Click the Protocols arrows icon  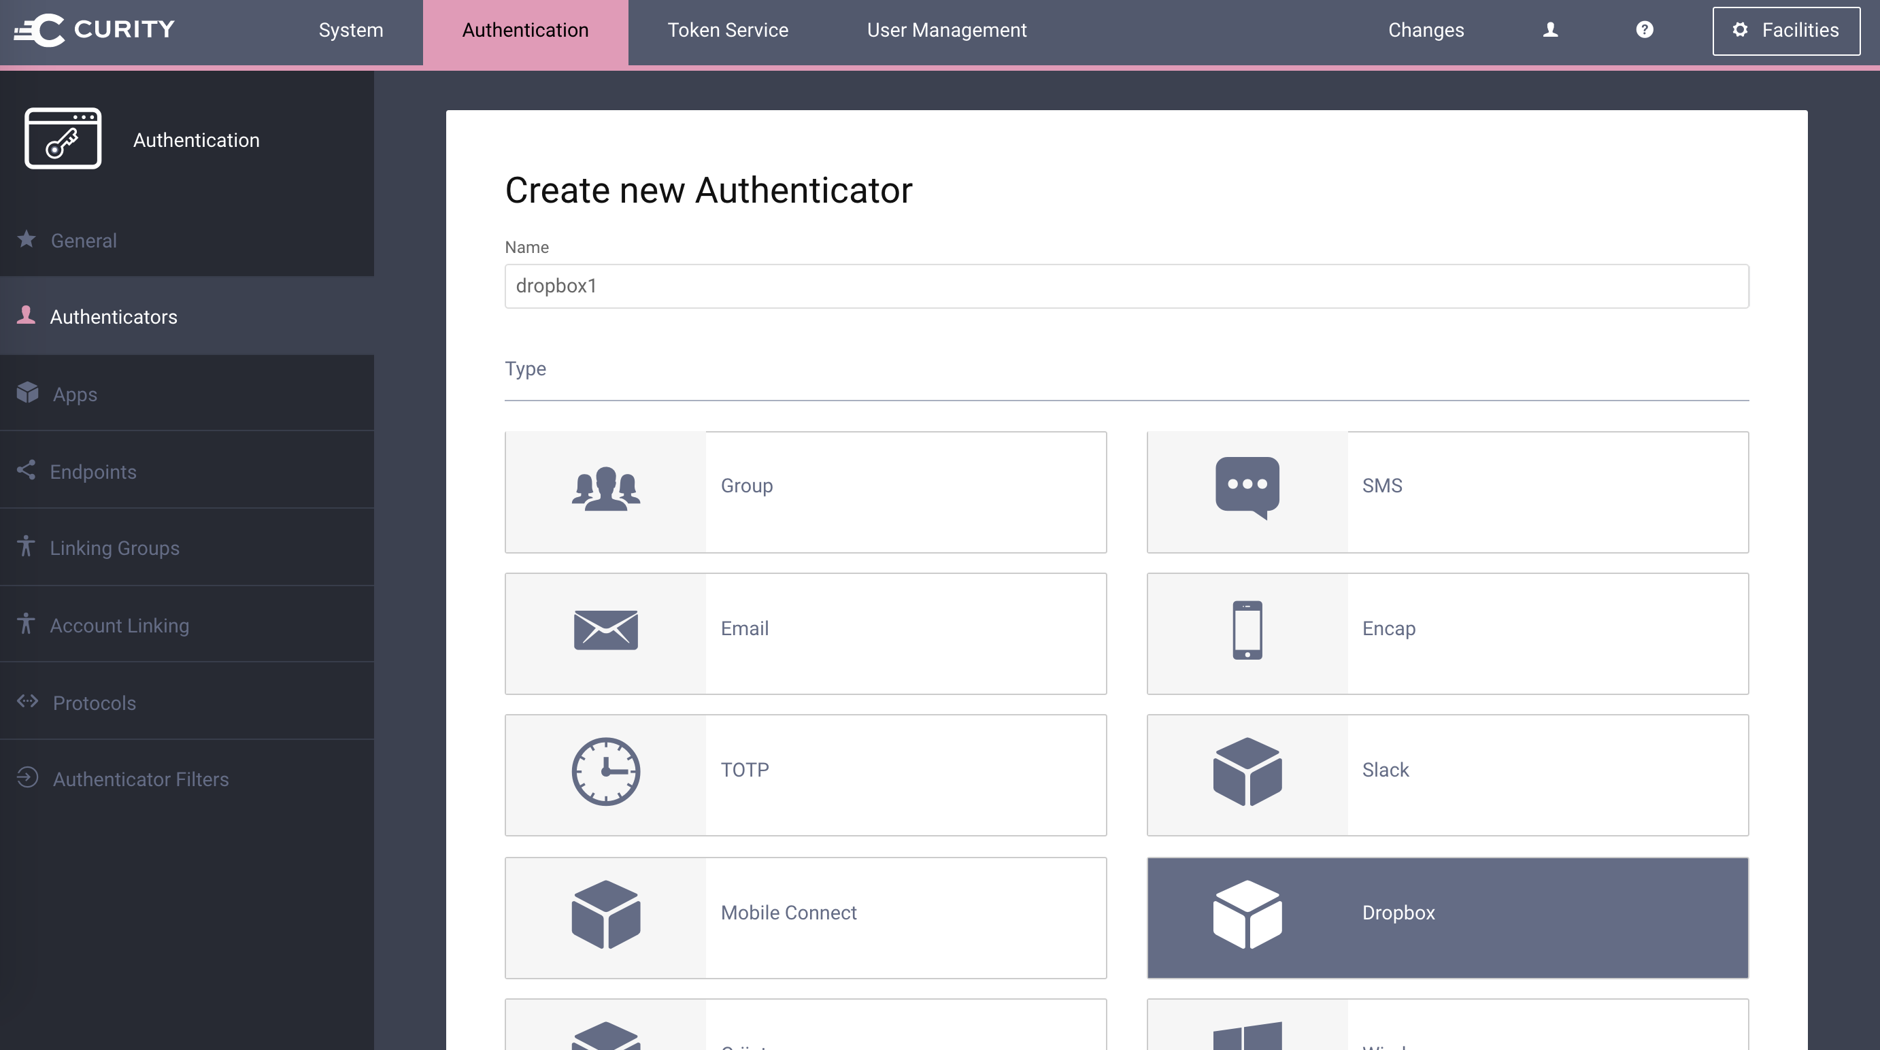28,701
